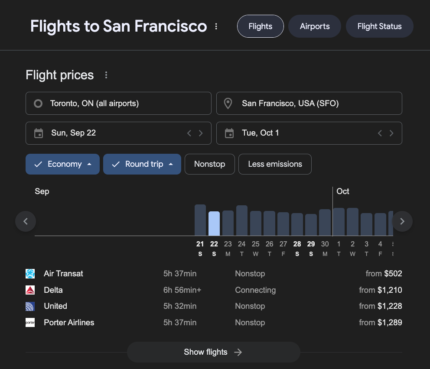The image size is (430, 369).
Task: Select the Oct 3 price bar
Action: (x=366, y=224)
